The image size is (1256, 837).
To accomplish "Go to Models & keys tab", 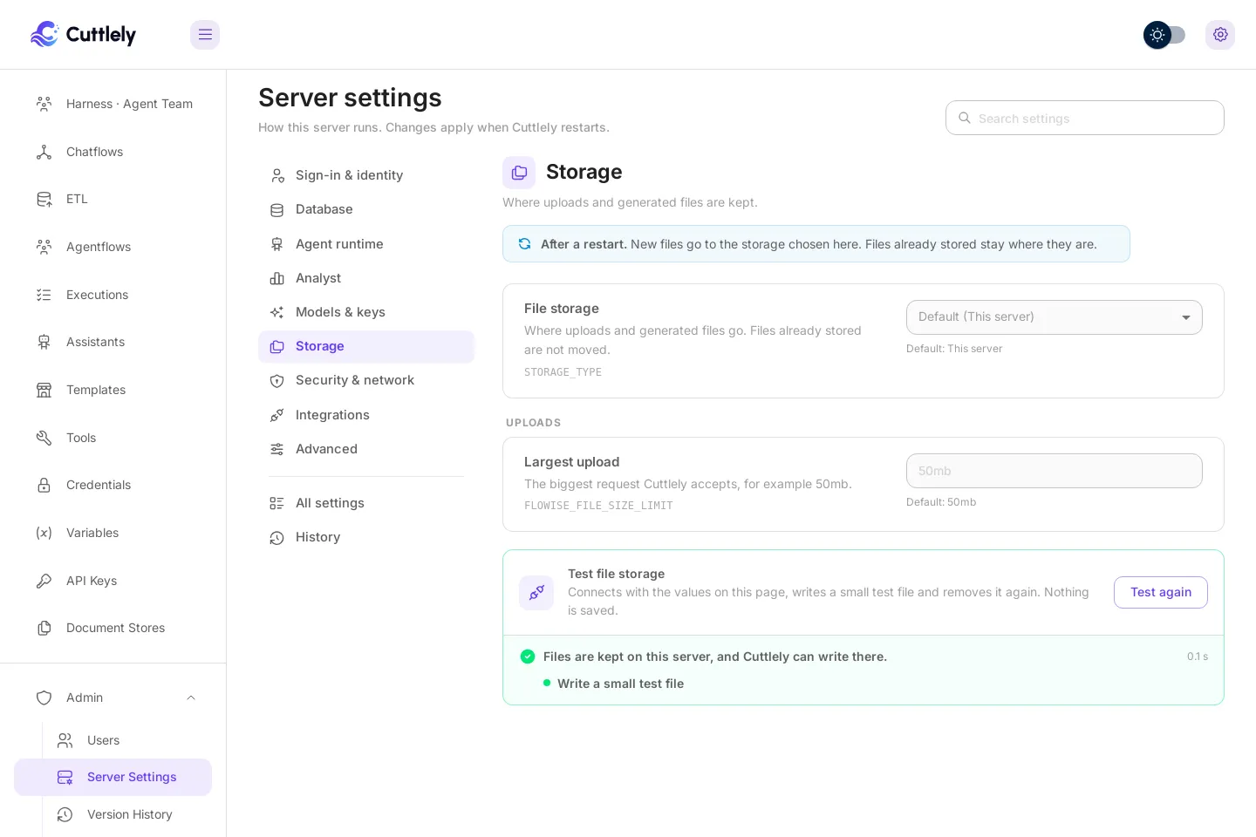I will tap(366, 312).
